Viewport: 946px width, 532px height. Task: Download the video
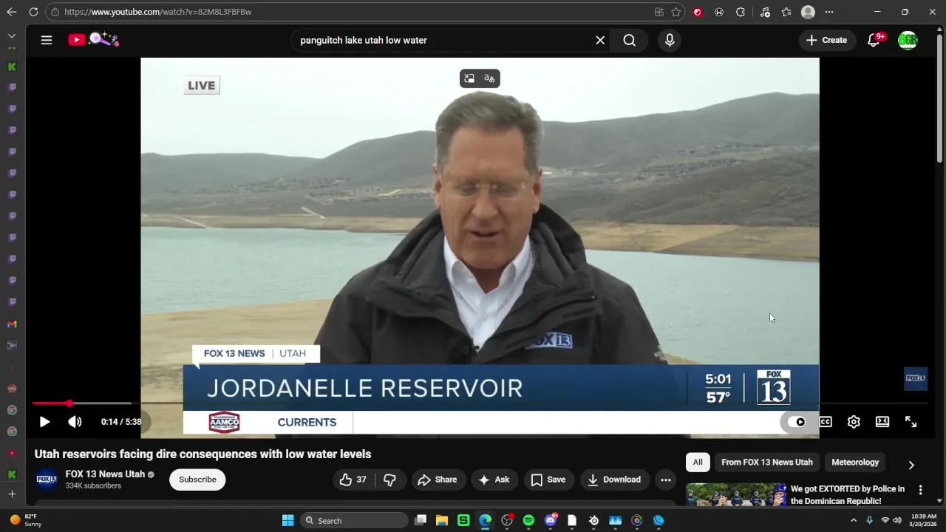pyautogui.click(x=614, y=480)
